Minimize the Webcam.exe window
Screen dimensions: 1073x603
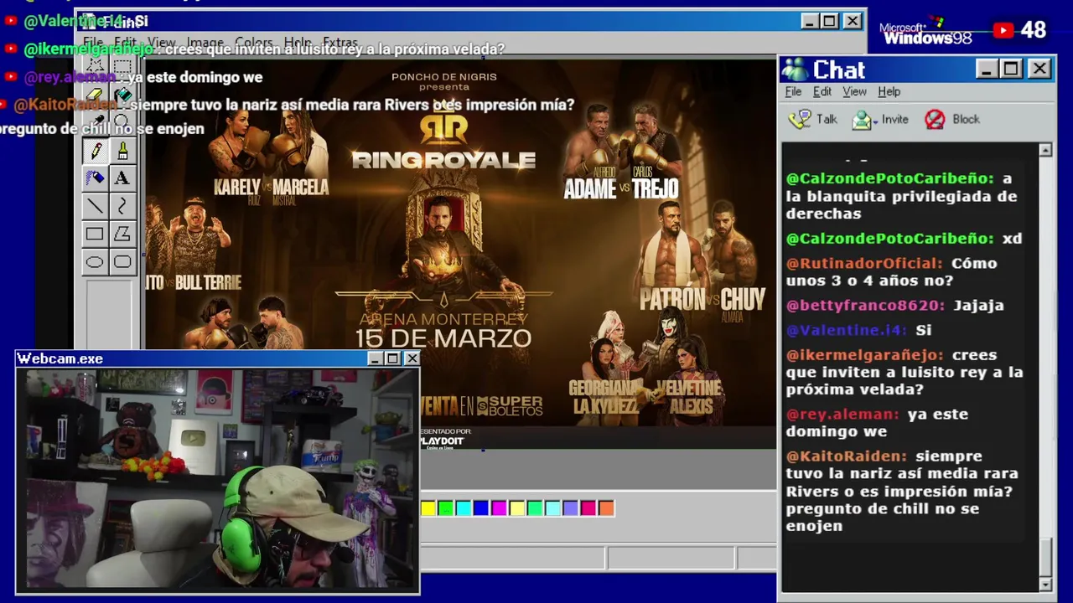pyautogui.click(x=375, y=358)
